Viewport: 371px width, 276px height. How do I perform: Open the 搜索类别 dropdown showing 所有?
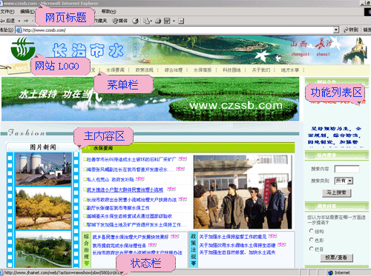coord(344,181)
